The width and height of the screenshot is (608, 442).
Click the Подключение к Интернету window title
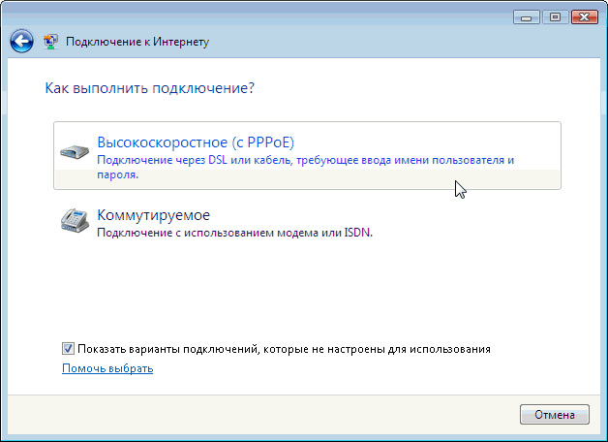pyautogui.click(x=137, y=42)
